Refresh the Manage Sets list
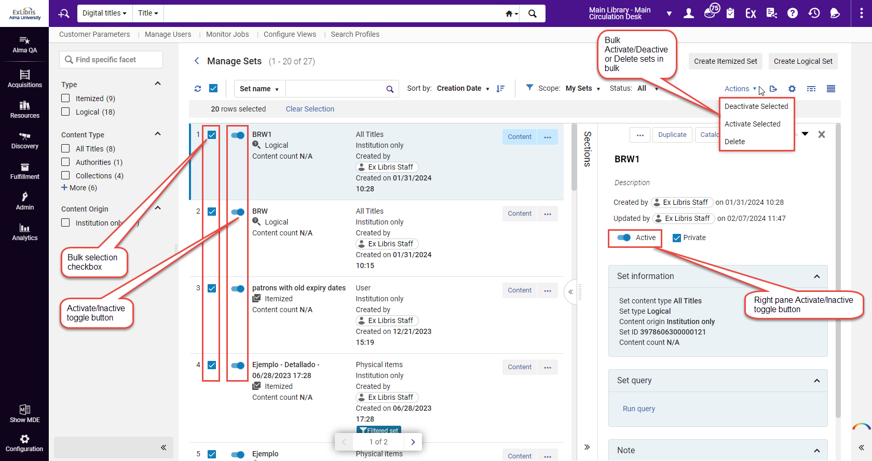Viewport: 872px width, 461px height. pyautogui.click(x=198, y=89)
